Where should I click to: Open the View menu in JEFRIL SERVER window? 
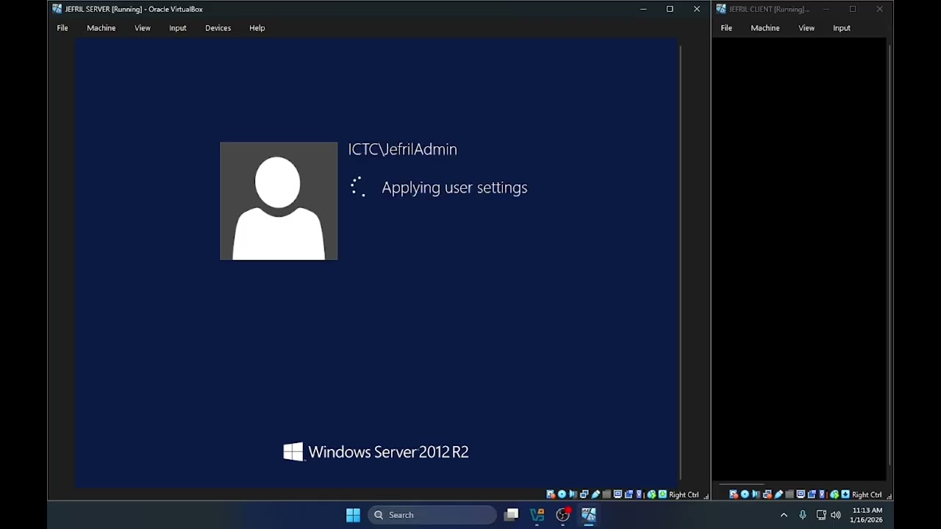pyautogui.click(x=143, y=28)
